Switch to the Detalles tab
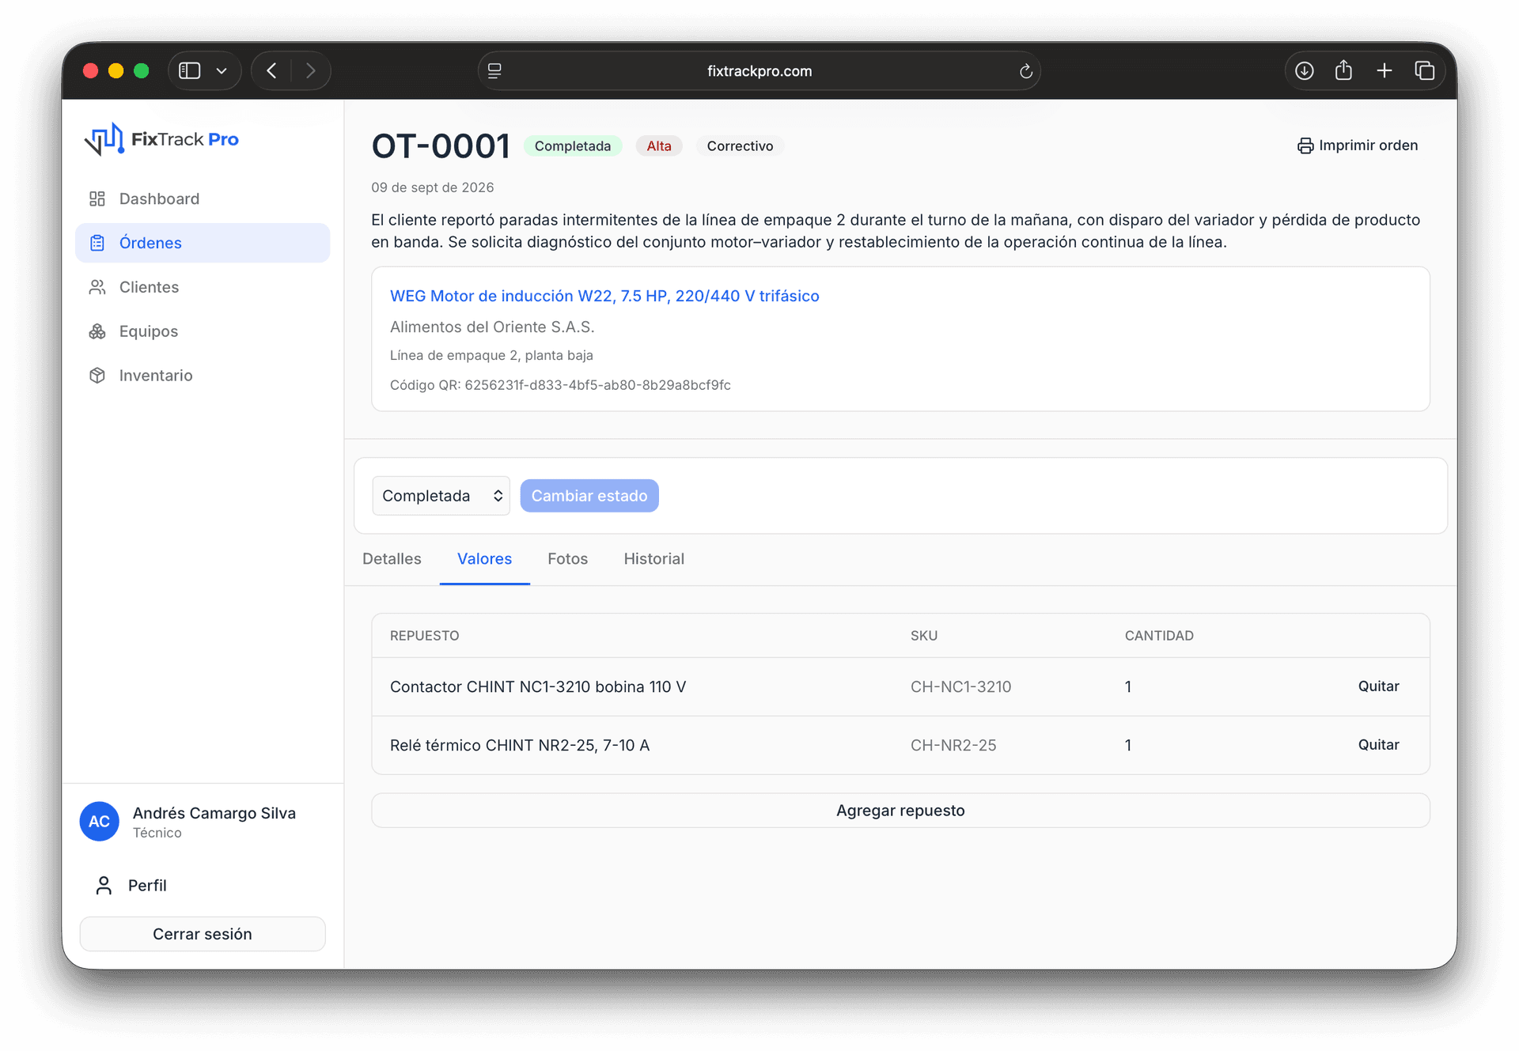Viewport: 1519px width, 1051px height. click(x=392, y=559)
